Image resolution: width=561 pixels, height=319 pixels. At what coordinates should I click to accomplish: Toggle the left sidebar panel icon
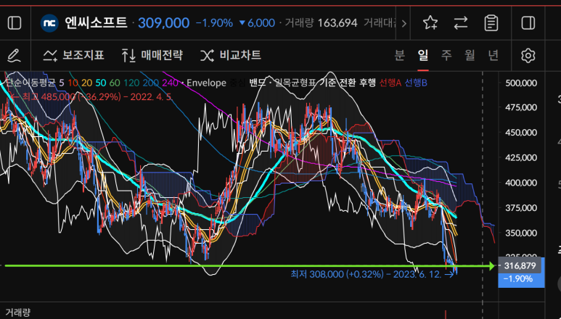(x=15, y=23)
